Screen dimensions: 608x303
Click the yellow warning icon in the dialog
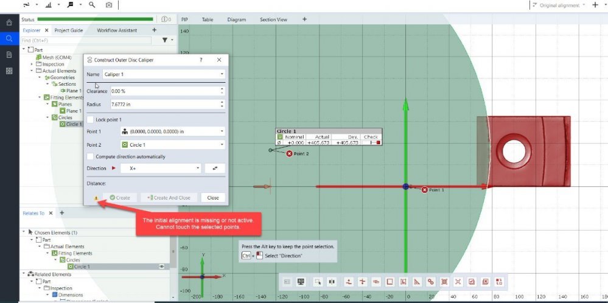click(96, 198)
